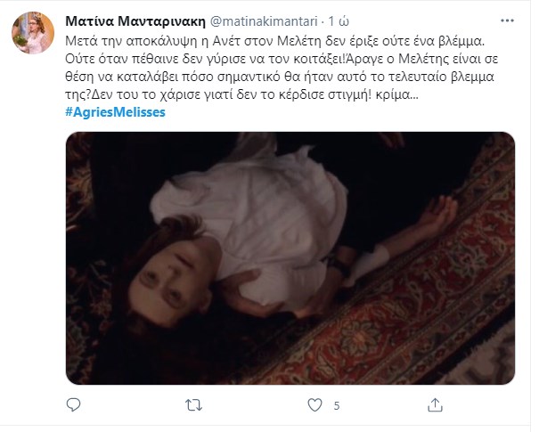
Task: Open the reply speech bubble icon
Action: click(x=73, y=405)
